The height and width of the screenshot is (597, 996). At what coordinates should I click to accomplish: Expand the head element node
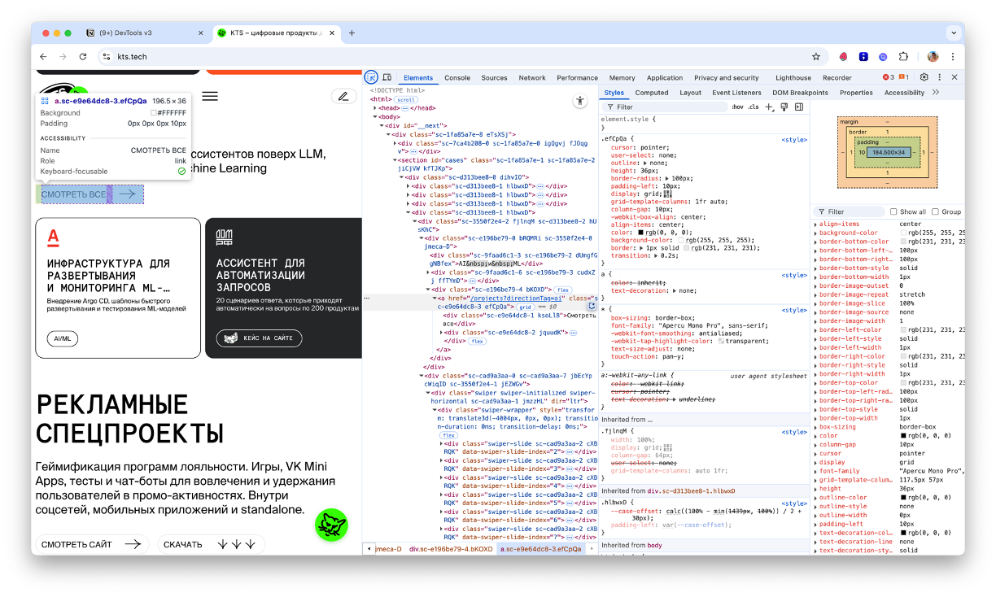coord(374,107)
